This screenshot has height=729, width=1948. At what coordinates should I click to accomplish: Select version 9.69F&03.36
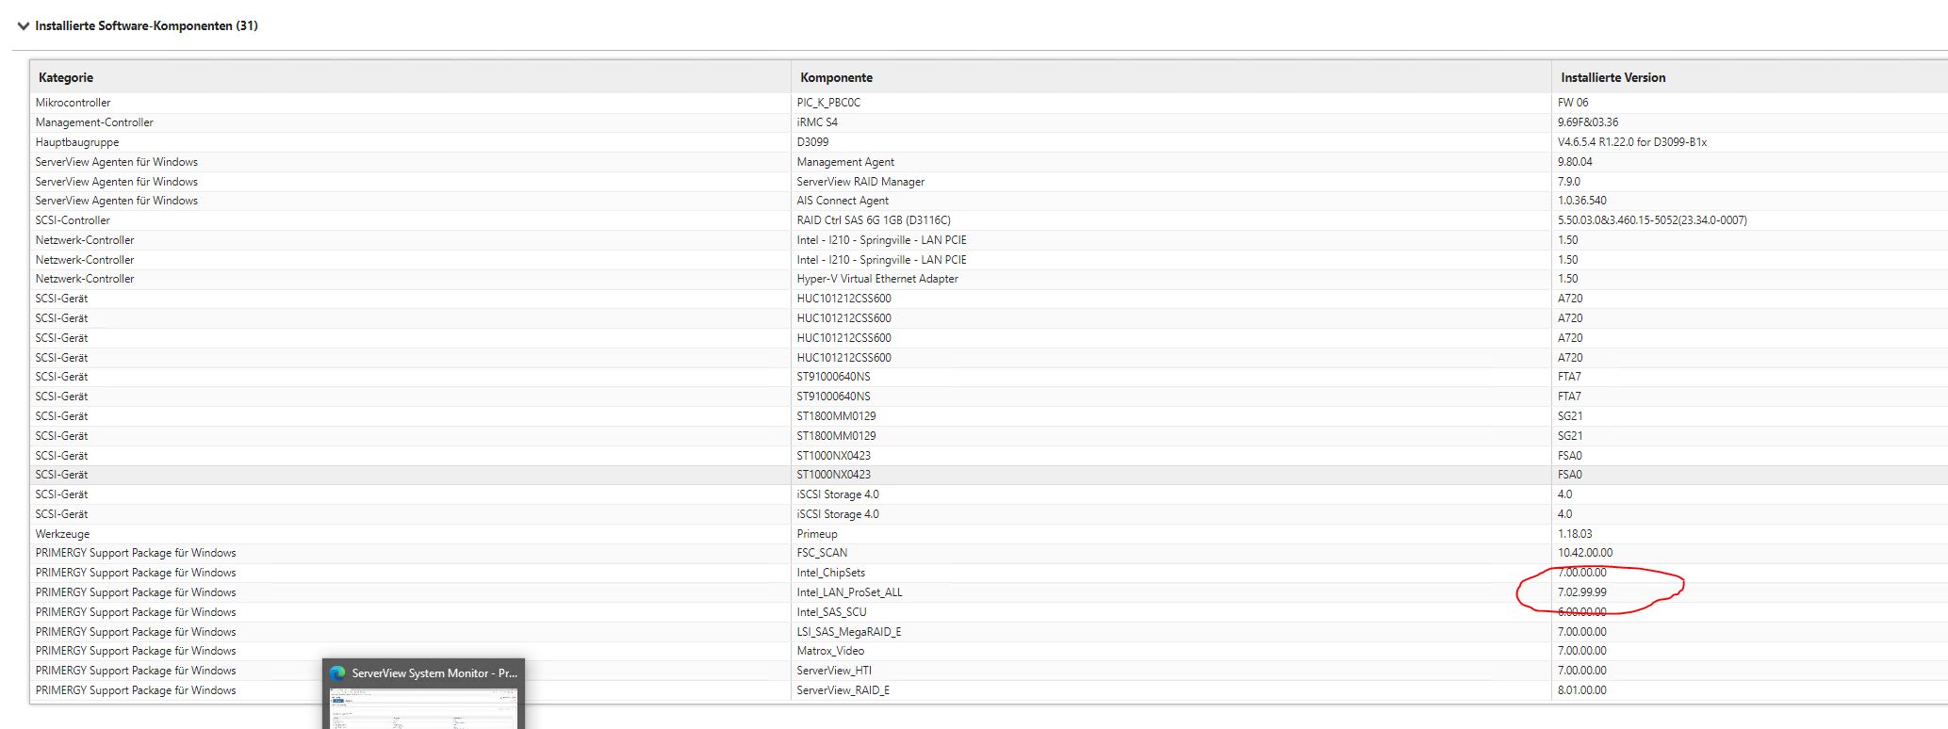click(1588, 122)
